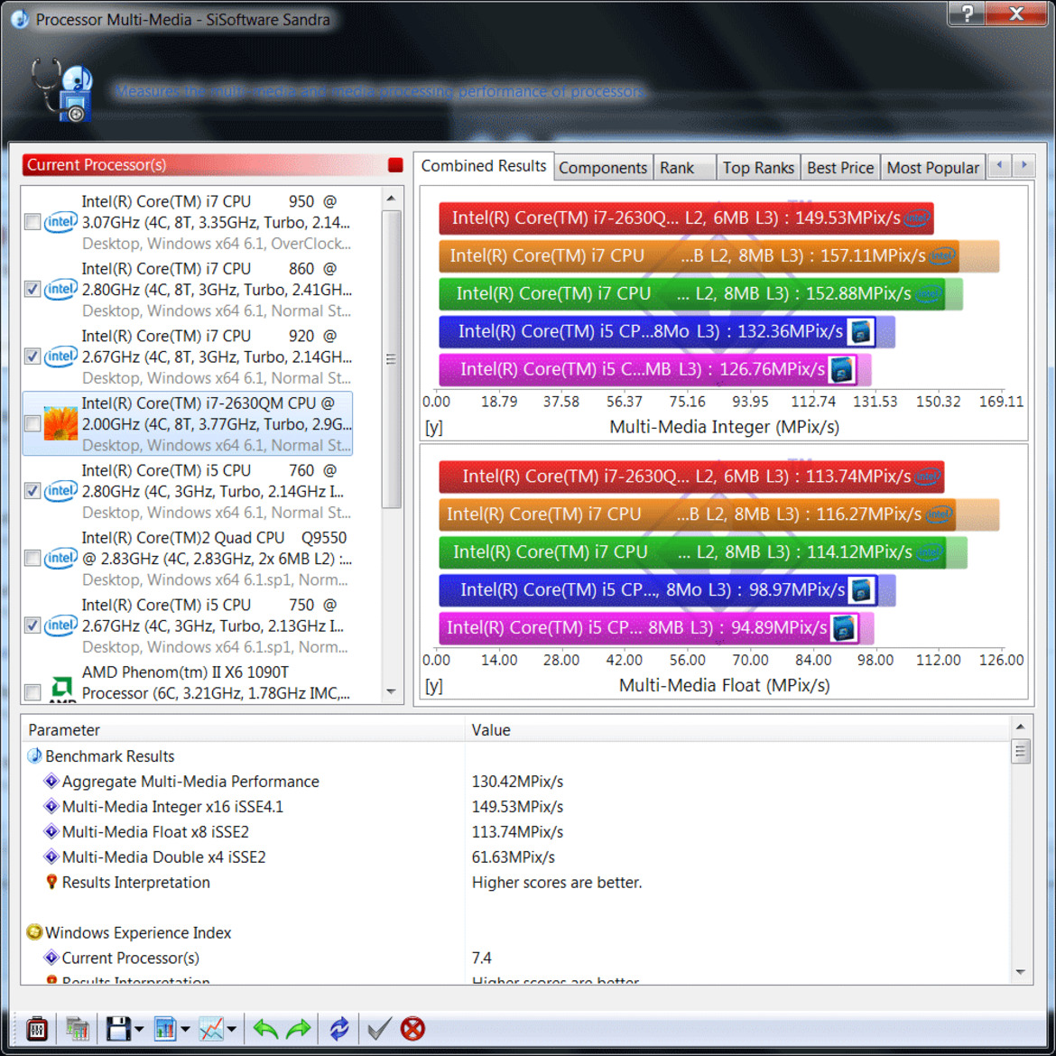Check the Core2 Quad Q9550 checkbox
Image resolution: width=1056 pixels, height=1056 pixels.
tap(32, 559)
